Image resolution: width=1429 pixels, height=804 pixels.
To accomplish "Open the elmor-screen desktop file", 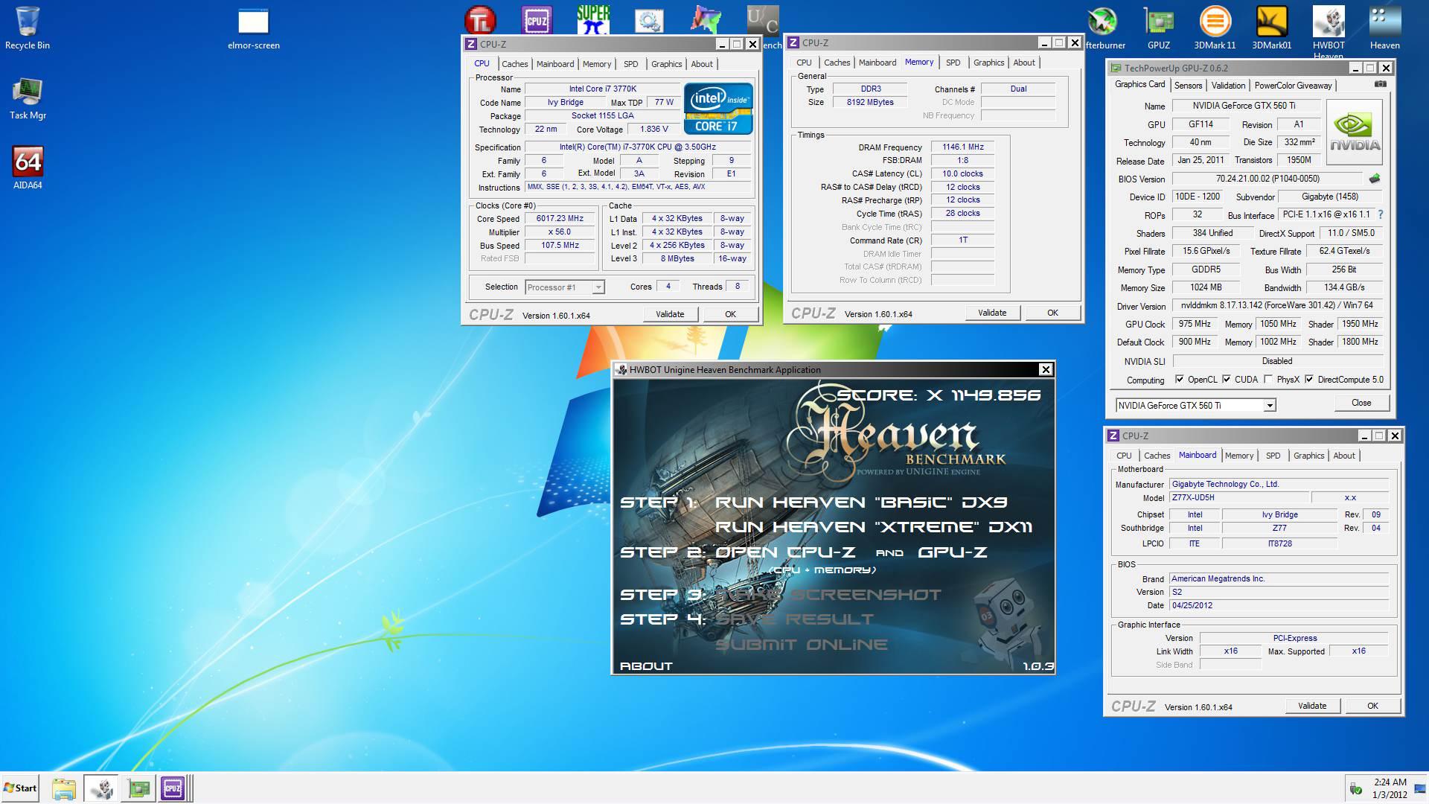I will tap(253, 28).
